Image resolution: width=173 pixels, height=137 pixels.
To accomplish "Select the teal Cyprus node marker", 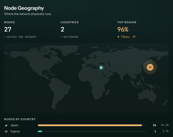I will [101, 67].
